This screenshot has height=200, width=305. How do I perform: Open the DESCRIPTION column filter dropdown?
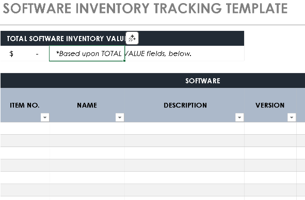pos(239,117)
